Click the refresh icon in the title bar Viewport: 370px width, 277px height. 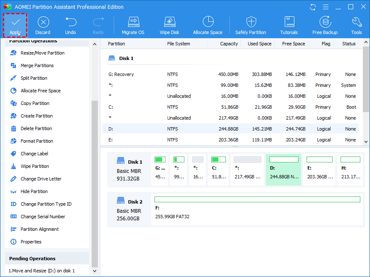(x=313, y=7)
